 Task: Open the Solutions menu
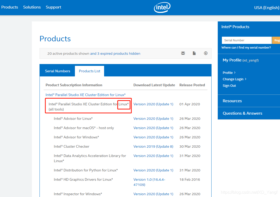[32, 7]
